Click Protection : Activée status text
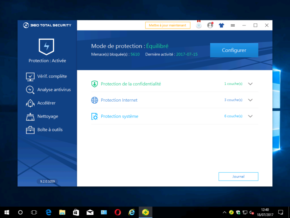Image resolution: width=290 pixels, height=218 pixels. pyautogui.click(x=47, y=61)
